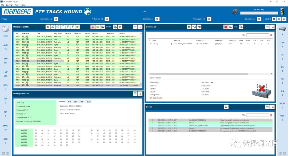This screenshot has height=156, width=288.
Task: Switch to the PTP tab in Message Details
Action: pos(82,102)
